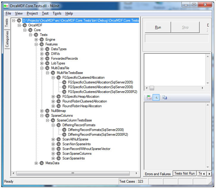Click the status circle beside NullBitmap
This screenshot has width=216, height=188.
coord(47,111)
